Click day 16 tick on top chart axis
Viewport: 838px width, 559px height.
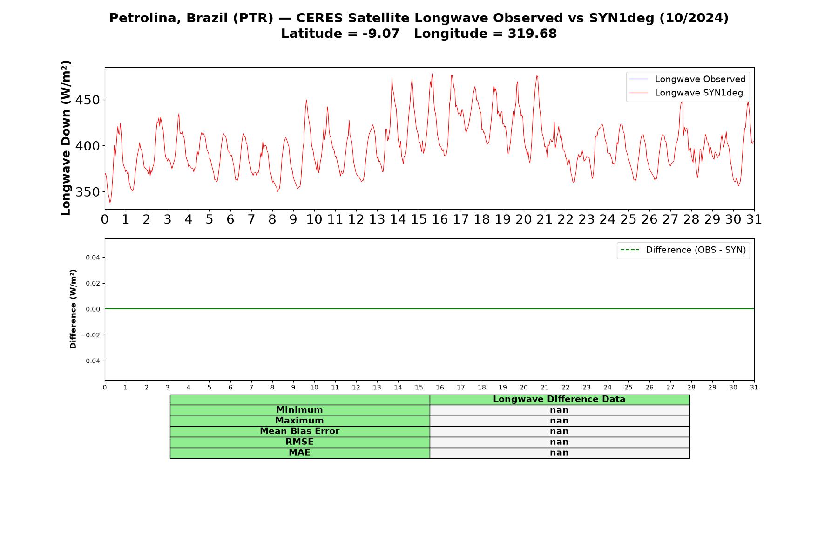click(x=439, y=219)
